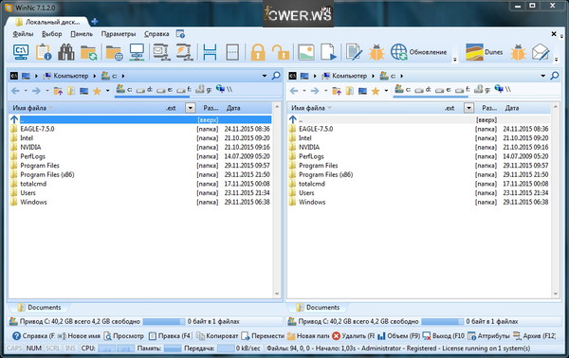
Task: Open the C:\ command prompt icon
Action: [21, 52]
